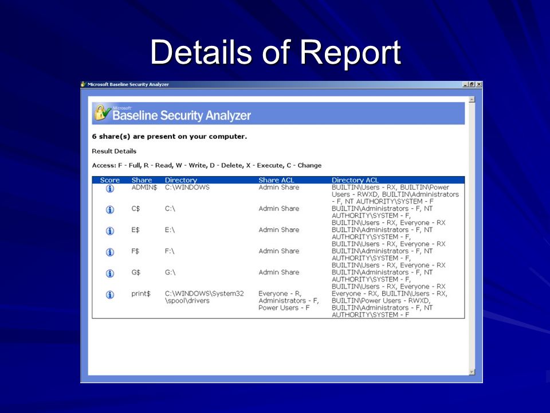550x413 pixels.
Task: Click the print$ Directory ACL text
Action: (390, 304)
